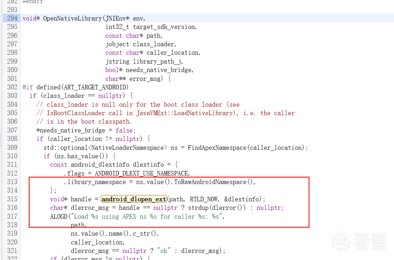Click line number 308 in gutter

(12, 139)
